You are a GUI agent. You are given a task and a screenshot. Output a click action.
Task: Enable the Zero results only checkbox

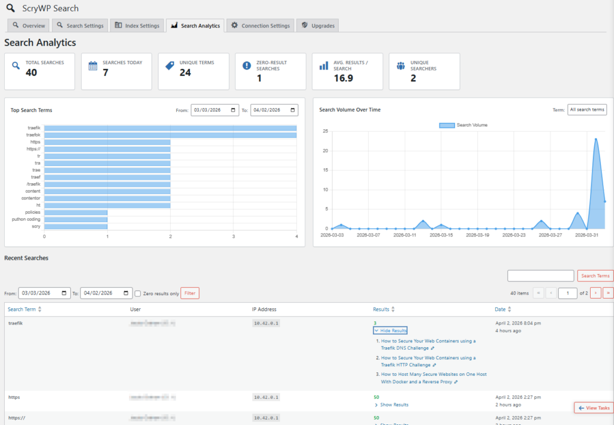click(x=138, y=293)
